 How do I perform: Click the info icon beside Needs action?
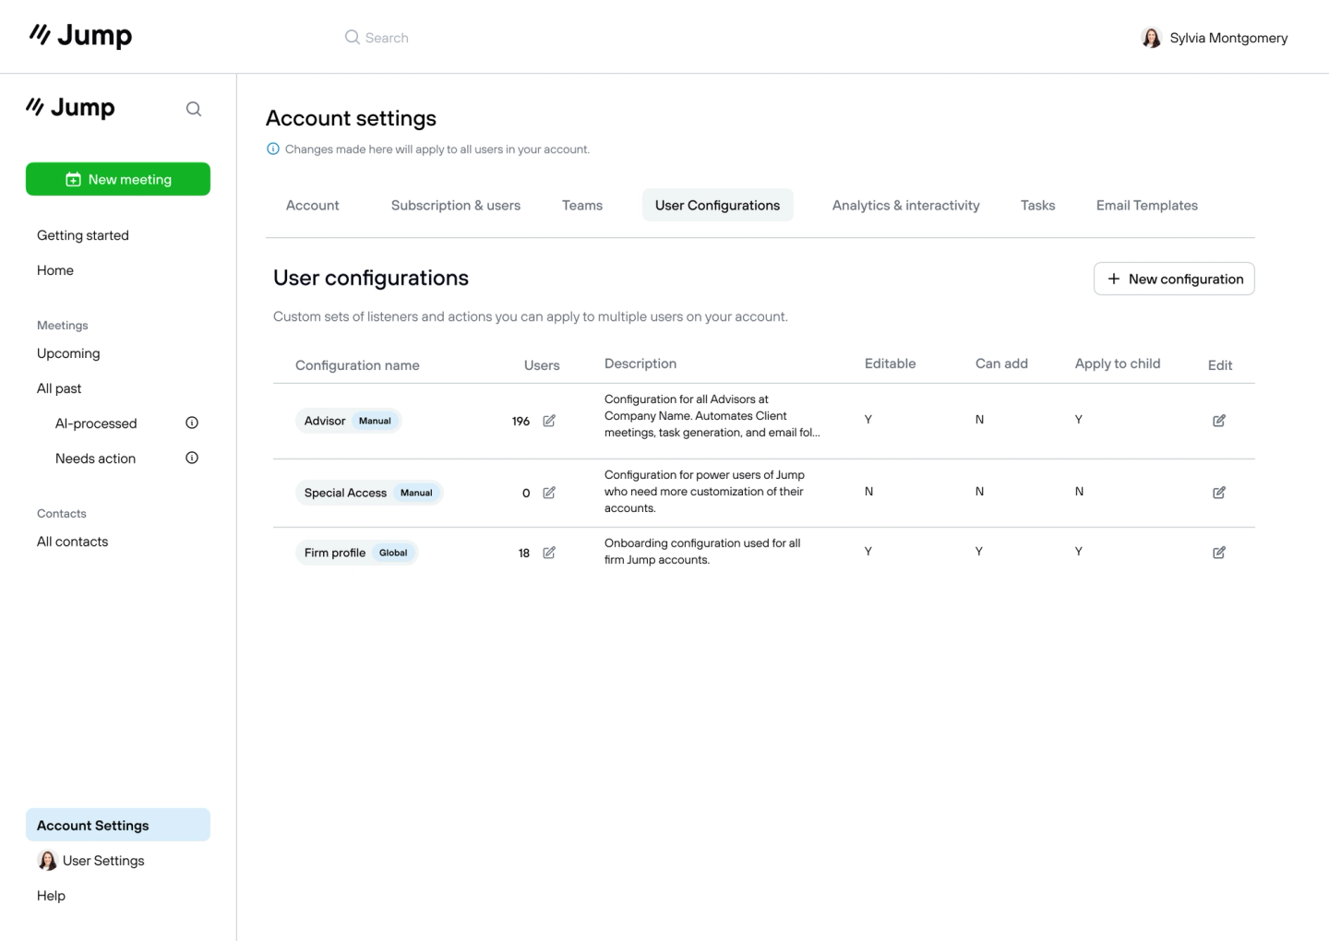coord(191,457)
